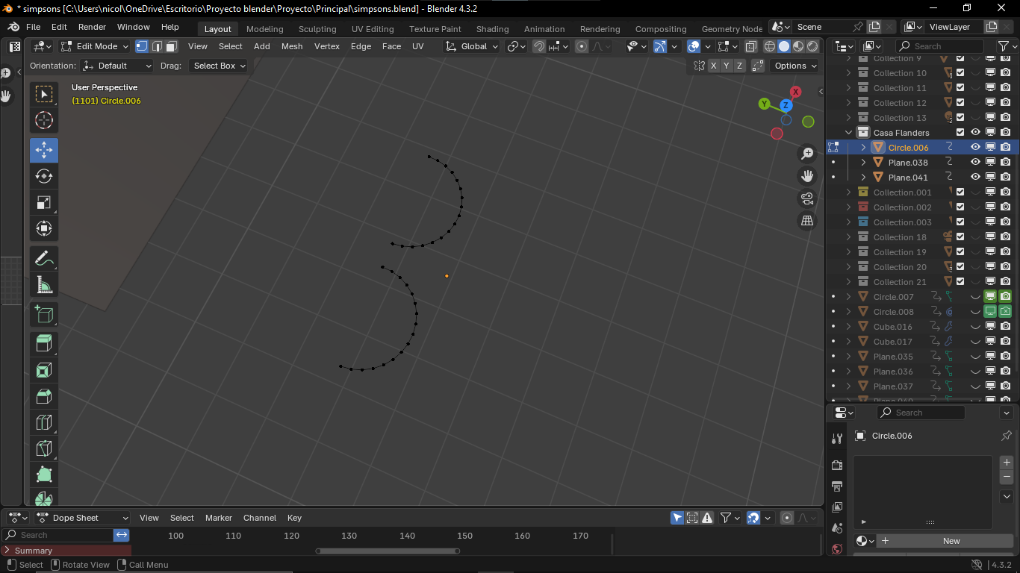Open the Orientation Default dropdown
The height and width of the screenshot is (573, 1020).
117,66
